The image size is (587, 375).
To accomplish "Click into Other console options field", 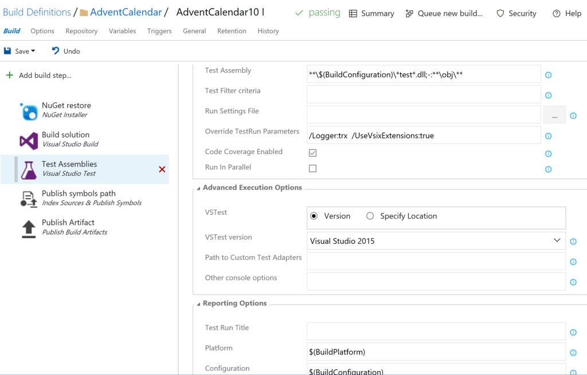I will [x=436, y=281].
